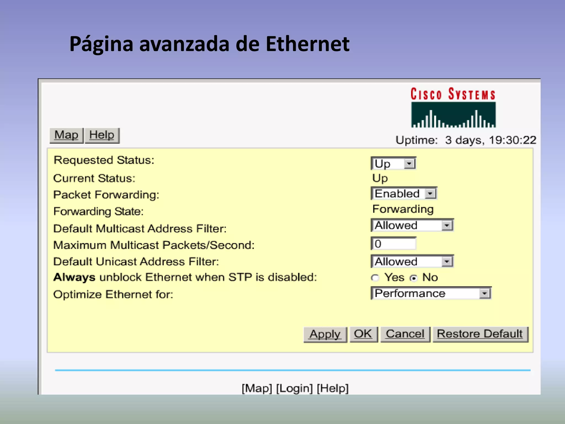Confirm with the OK button
This screenshot has height=424, width=565.
tap(363, 334)
